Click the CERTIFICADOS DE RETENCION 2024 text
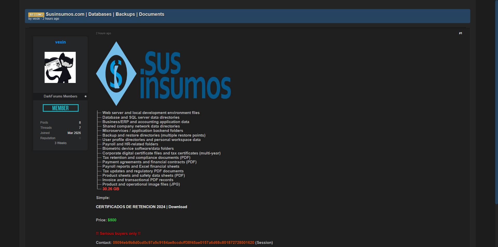The width and height of the screenshot is (498, 247). (130, 207)
